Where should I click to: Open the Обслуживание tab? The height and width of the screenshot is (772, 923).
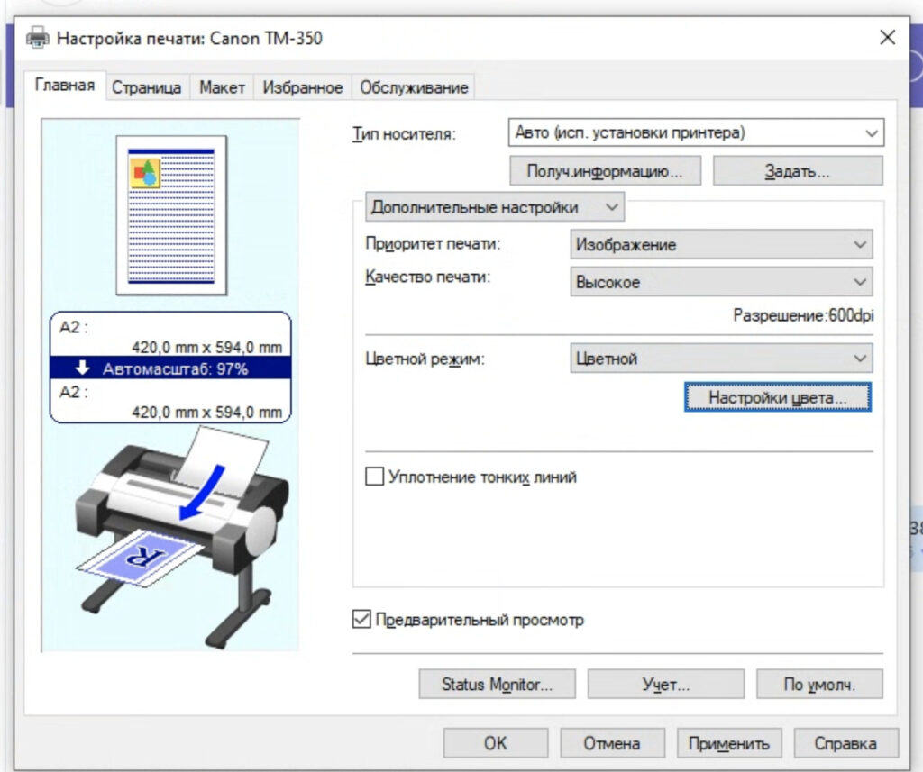point(414,87)
